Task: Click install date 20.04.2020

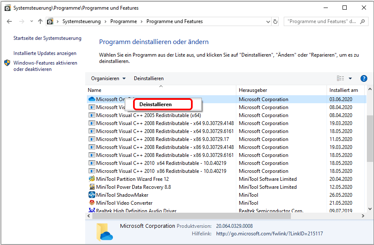Action: pyautogui.click(x=341, y=179)
